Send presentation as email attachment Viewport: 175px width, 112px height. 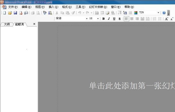click(x=26, y=13)
